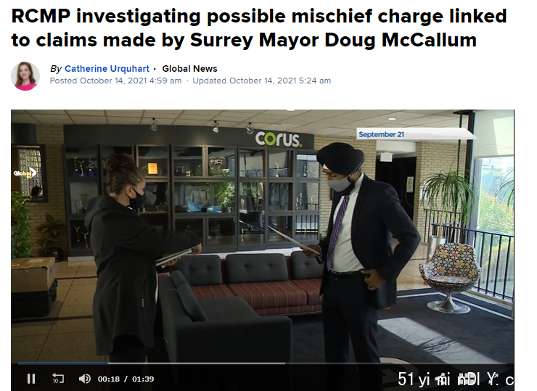Click the video frame to toggle playback
The height and width of the screenshot is (391, 537).
tap(263, 236)
